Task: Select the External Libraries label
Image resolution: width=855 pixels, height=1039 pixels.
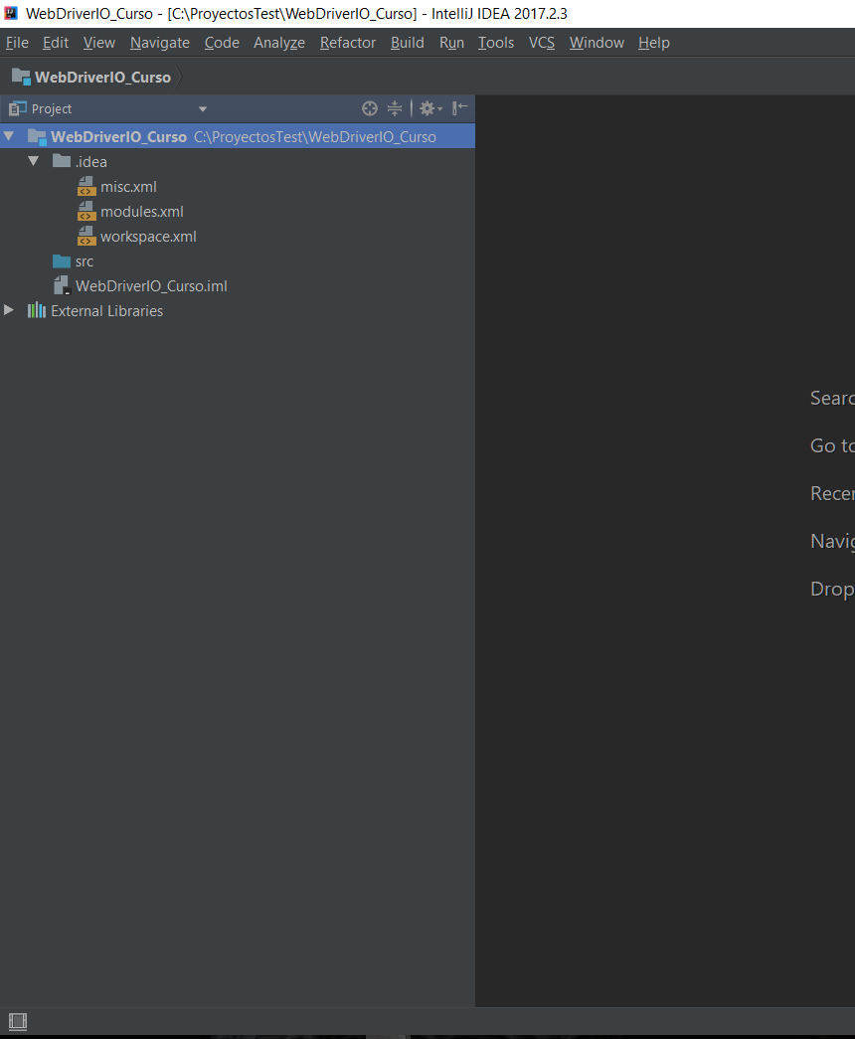Action: (106, 311)
